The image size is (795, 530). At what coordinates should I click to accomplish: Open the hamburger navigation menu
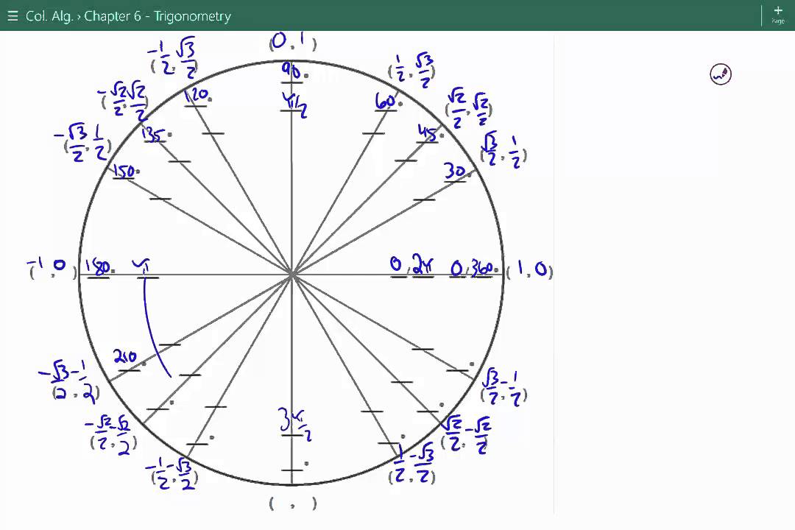click(x=13, y=16)
